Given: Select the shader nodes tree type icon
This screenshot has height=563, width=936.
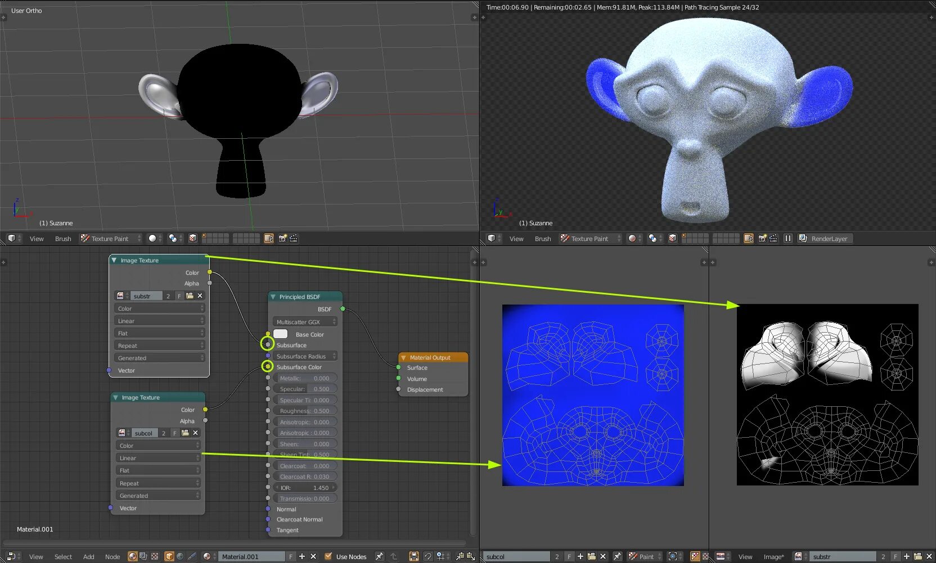Looking at the screenshot, I should pyautogui.click(x=133, y=556).
